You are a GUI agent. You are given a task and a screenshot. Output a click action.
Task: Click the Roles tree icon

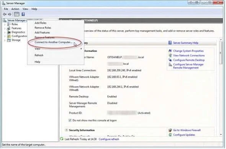tap(9, 25)
